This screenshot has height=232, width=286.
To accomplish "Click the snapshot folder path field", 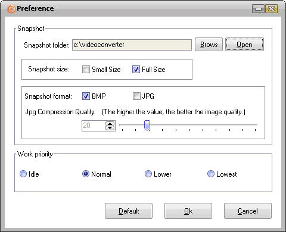I will pos(132,45).
